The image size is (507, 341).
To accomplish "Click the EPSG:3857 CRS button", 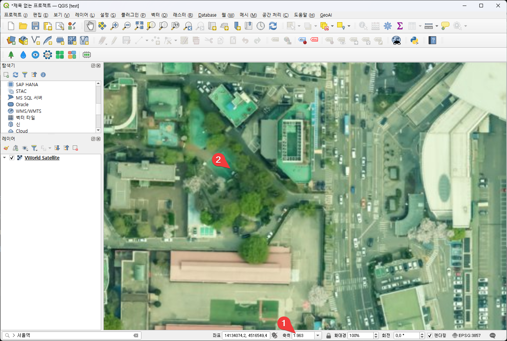I will pos(466,335).
